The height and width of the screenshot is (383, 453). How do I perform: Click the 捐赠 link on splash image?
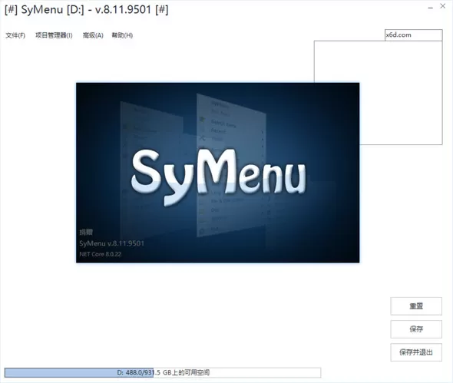coord(86,232)
